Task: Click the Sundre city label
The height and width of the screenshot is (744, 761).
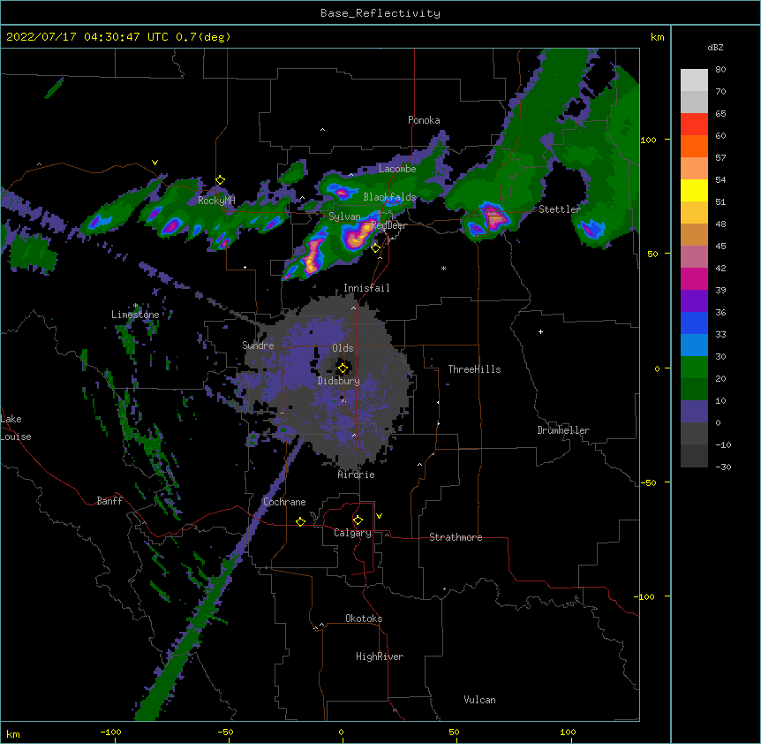Action: (x=258, y=345)
